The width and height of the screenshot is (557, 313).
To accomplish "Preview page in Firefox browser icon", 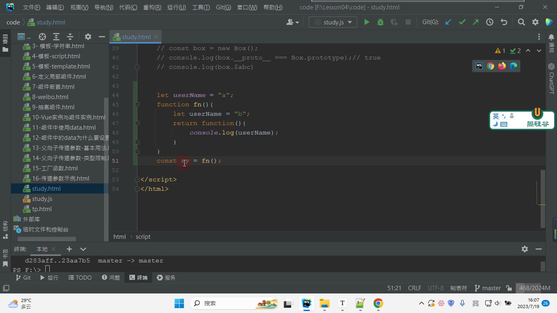I will [x=502, y=66].
